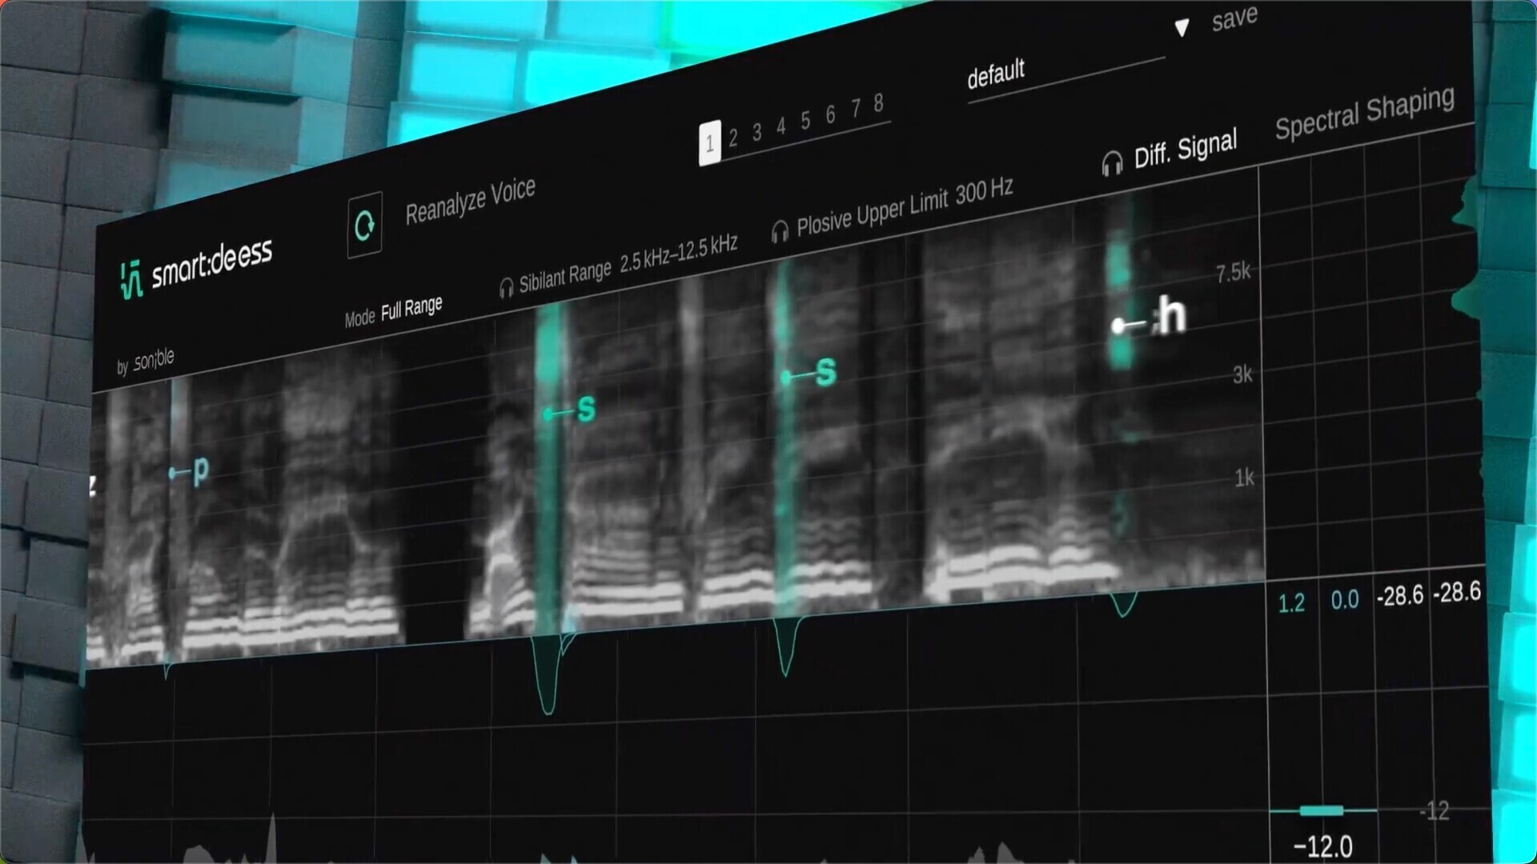Viewport: 1537px width, 864px height.
Task: Select state slot 8
Action: [878, 102]
